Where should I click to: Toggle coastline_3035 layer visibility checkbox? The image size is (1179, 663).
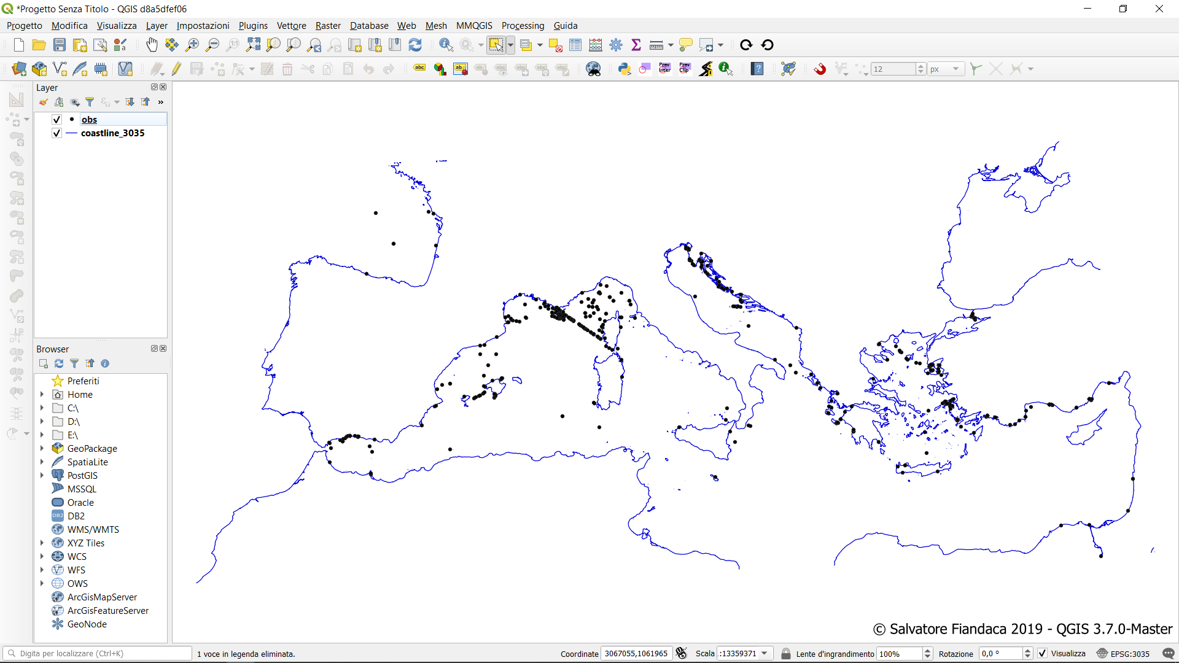tap(56, 133)
